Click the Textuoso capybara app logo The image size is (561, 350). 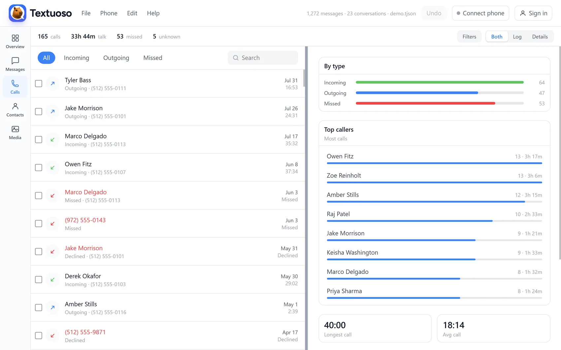[x=17, y=13]
